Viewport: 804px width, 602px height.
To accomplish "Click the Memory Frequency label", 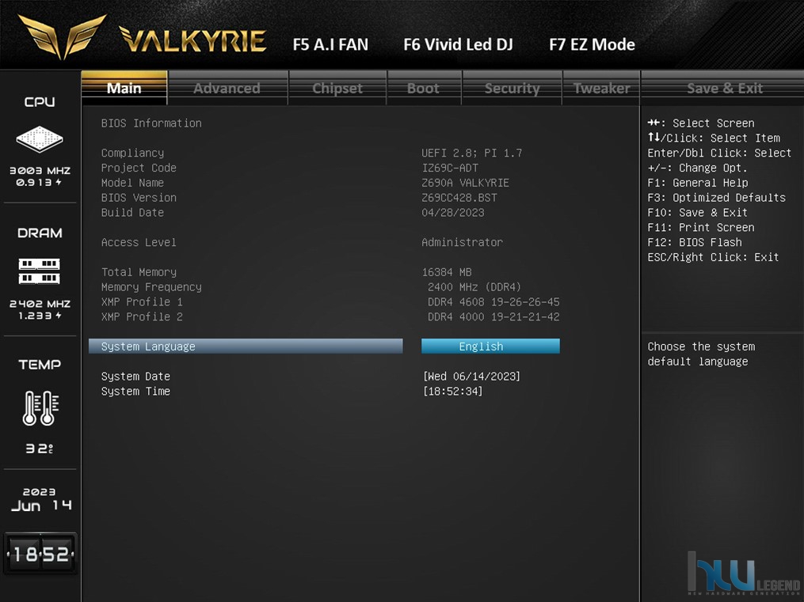I will pyautogui.click(x=151, y=286).
